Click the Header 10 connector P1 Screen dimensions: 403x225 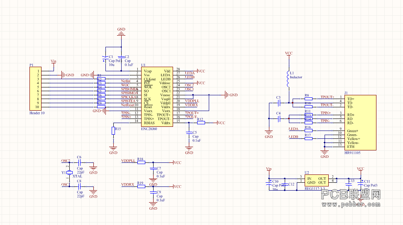pos(35,89)
